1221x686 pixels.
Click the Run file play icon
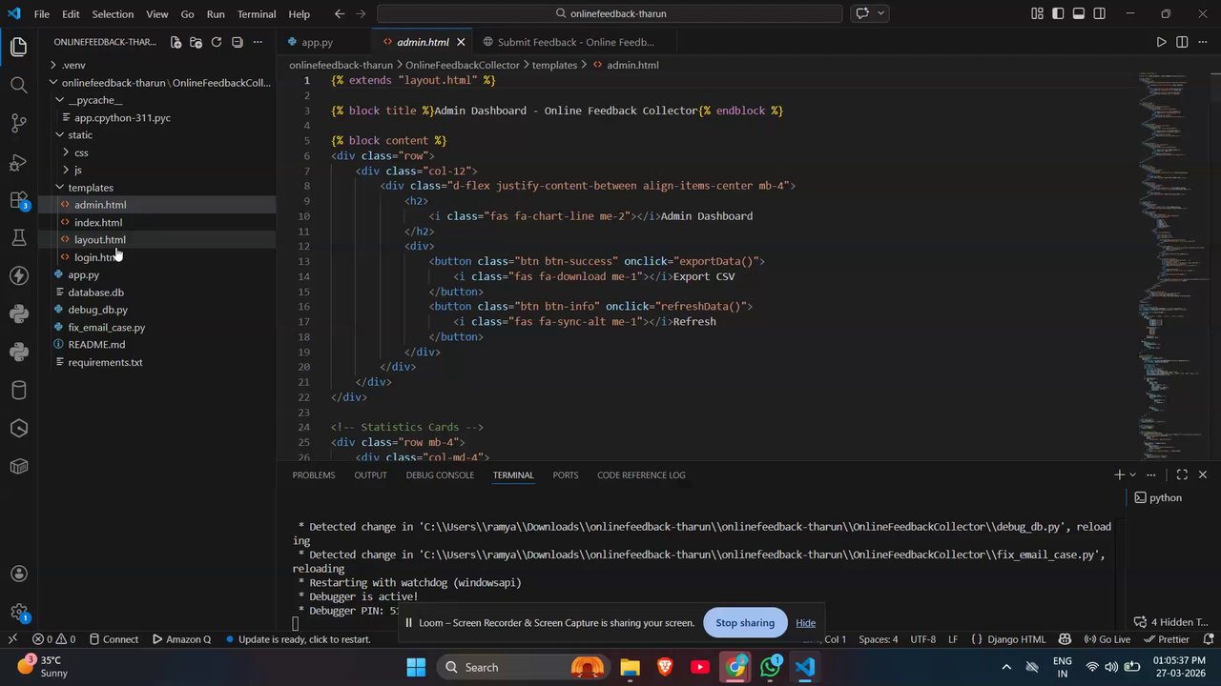(x=1161, y=42)
